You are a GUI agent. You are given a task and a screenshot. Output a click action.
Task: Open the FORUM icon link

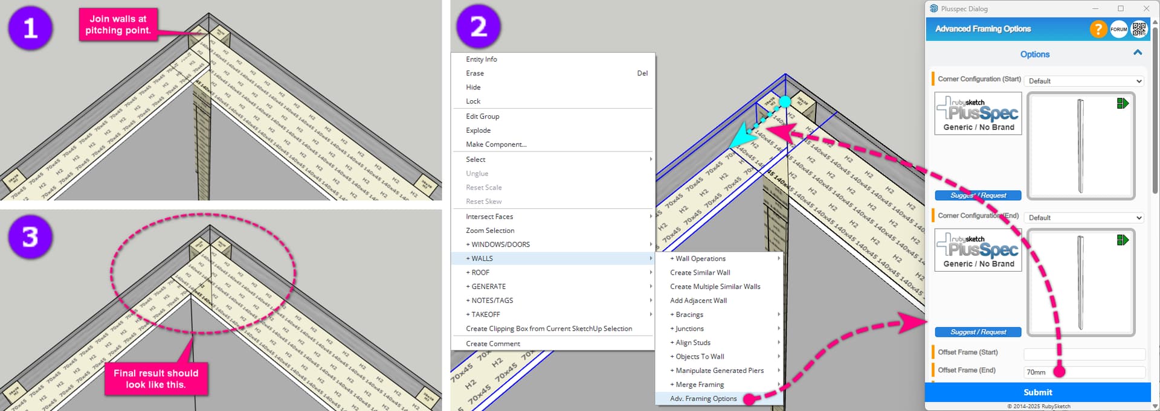click(x=1118, y=29)
